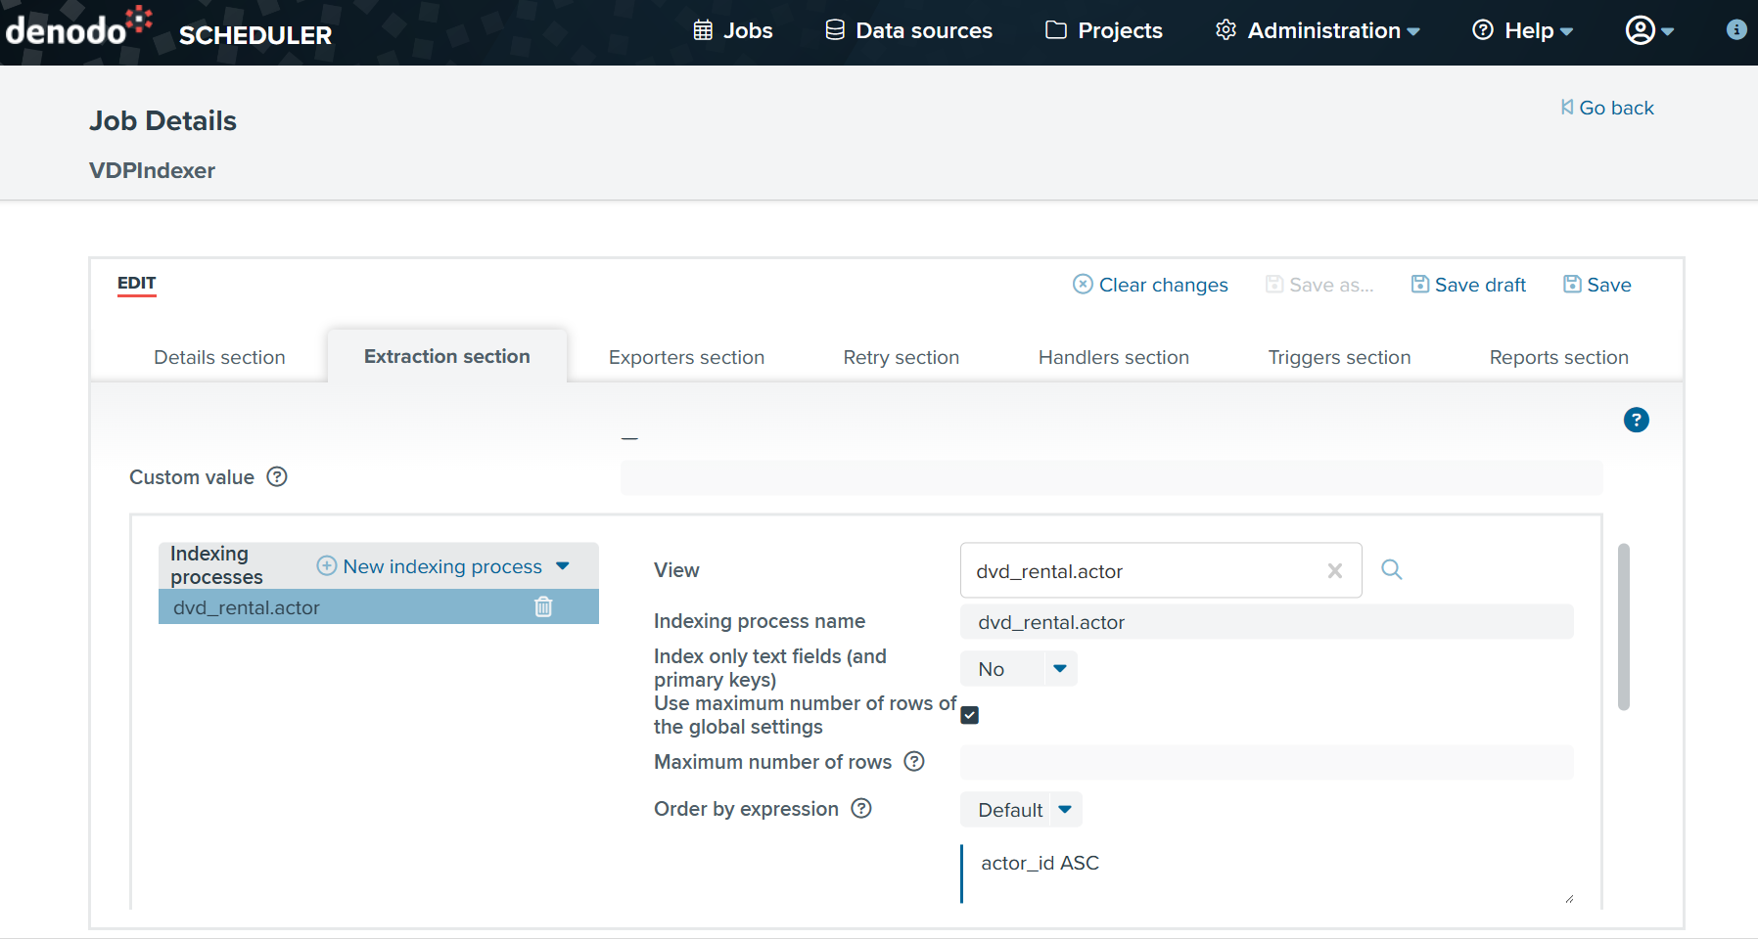
Task: Clear the View field using the X icon
Action: [1335, 570]
